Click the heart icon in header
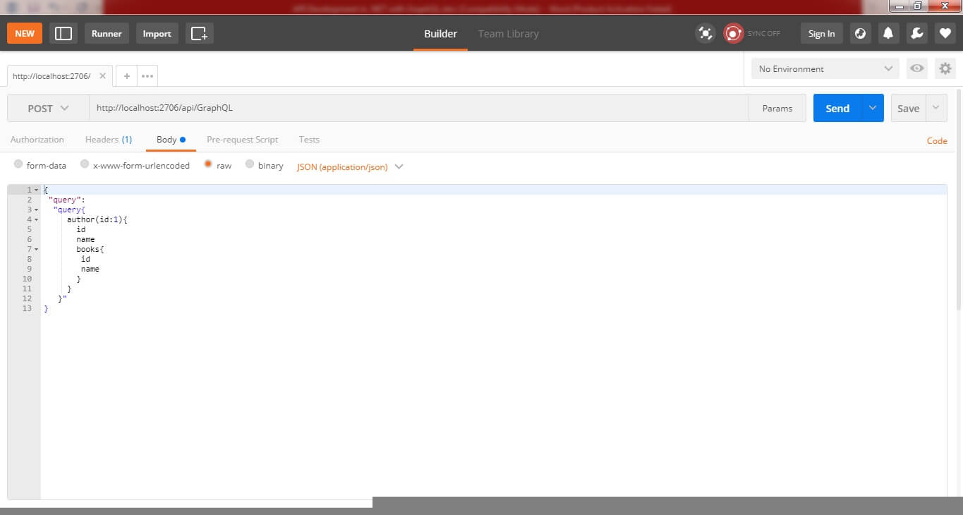Image resolution: width=963 pixels, height=515 pixels. [945, 33]
